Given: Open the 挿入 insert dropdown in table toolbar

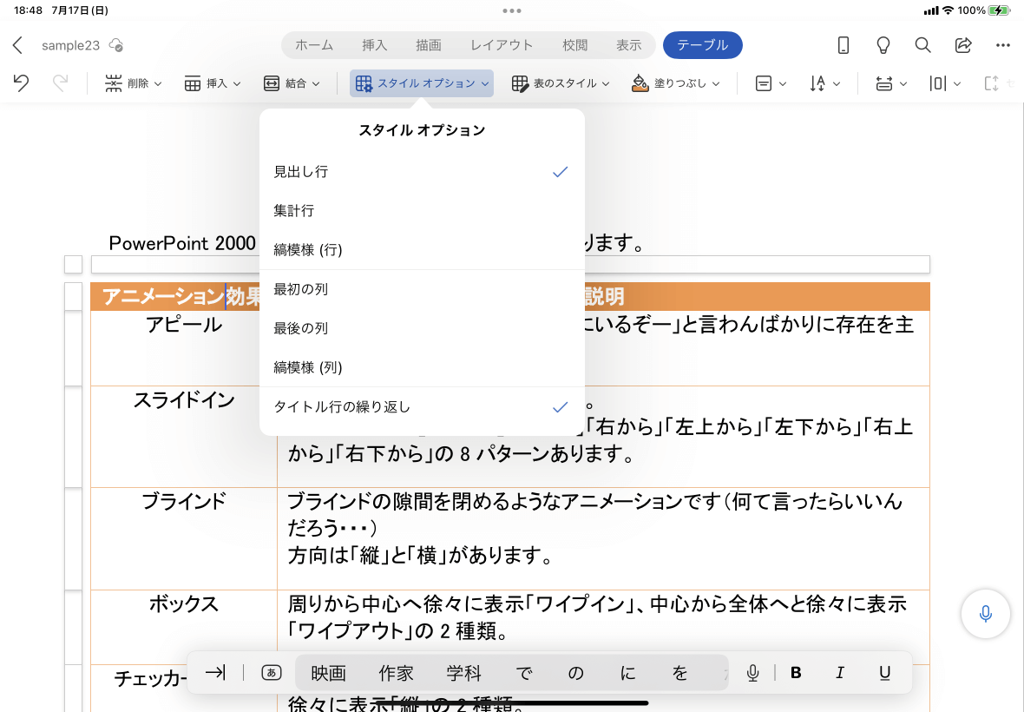Looking at the screenshot, I should (213, 83).
